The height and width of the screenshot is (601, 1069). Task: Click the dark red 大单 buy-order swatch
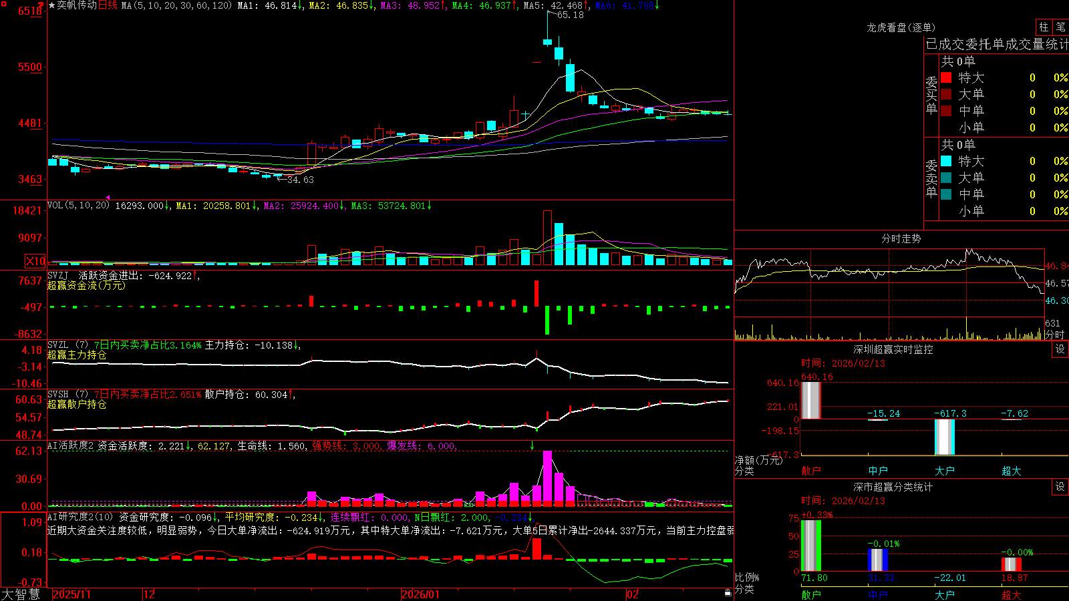point(946,94)
